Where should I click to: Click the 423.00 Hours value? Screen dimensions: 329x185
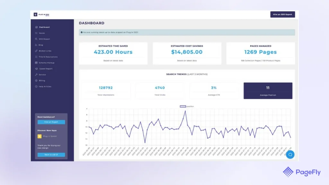[x=113, y=52]
